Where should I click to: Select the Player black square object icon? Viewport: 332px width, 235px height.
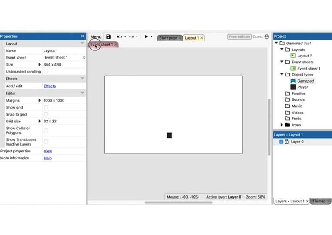point(293,87)
